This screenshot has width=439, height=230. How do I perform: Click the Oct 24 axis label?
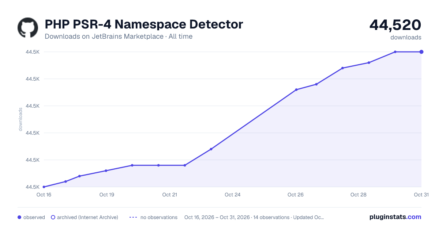pyautogui.click(x=233, y=195)
